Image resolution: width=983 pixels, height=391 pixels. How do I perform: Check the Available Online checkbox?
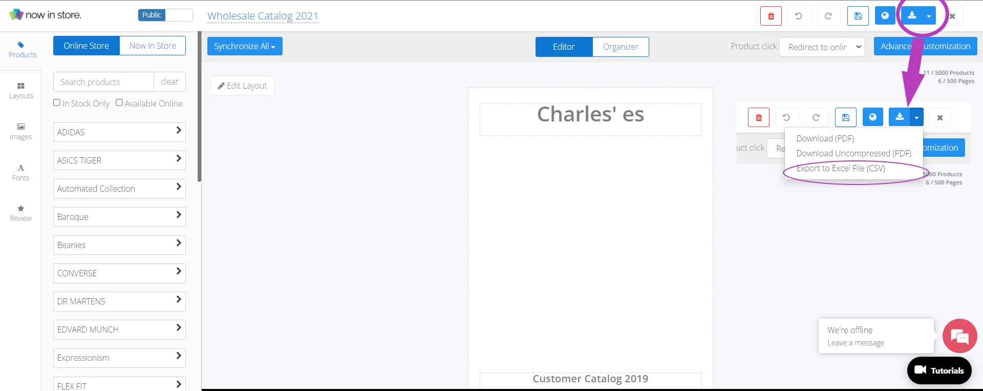coord(119,102)
